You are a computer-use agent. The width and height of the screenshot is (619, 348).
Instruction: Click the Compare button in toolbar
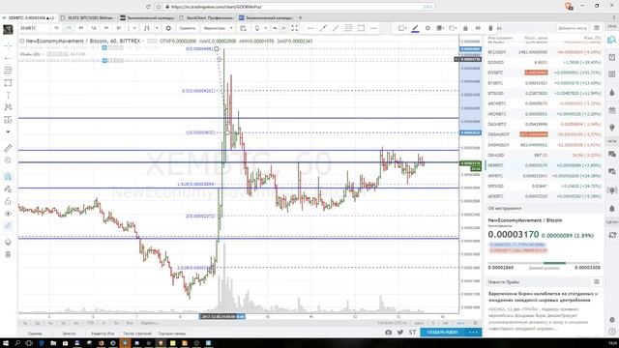[187, 28]
